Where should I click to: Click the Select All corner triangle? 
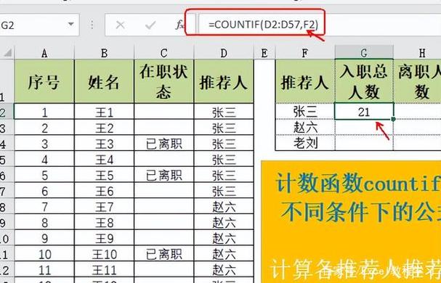pos(7,52)
